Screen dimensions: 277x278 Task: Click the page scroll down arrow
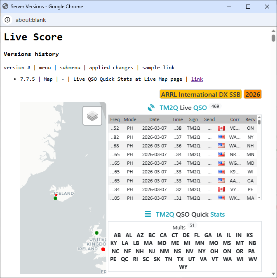(273, 274)
